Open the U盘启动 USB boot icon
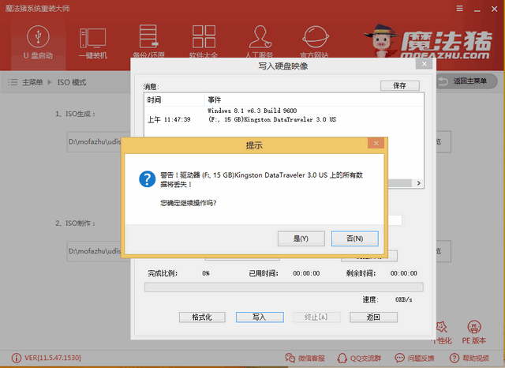This screenshot has width=505, height=368. point(36,39)
